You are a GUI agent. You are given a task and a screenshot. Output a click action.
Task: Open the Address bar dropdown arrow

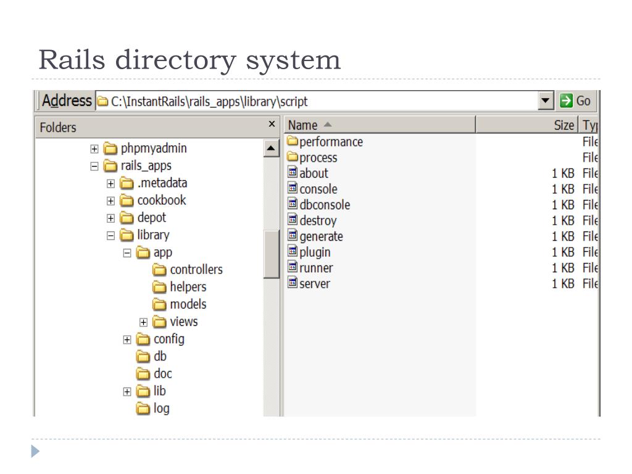click(546, 100)
